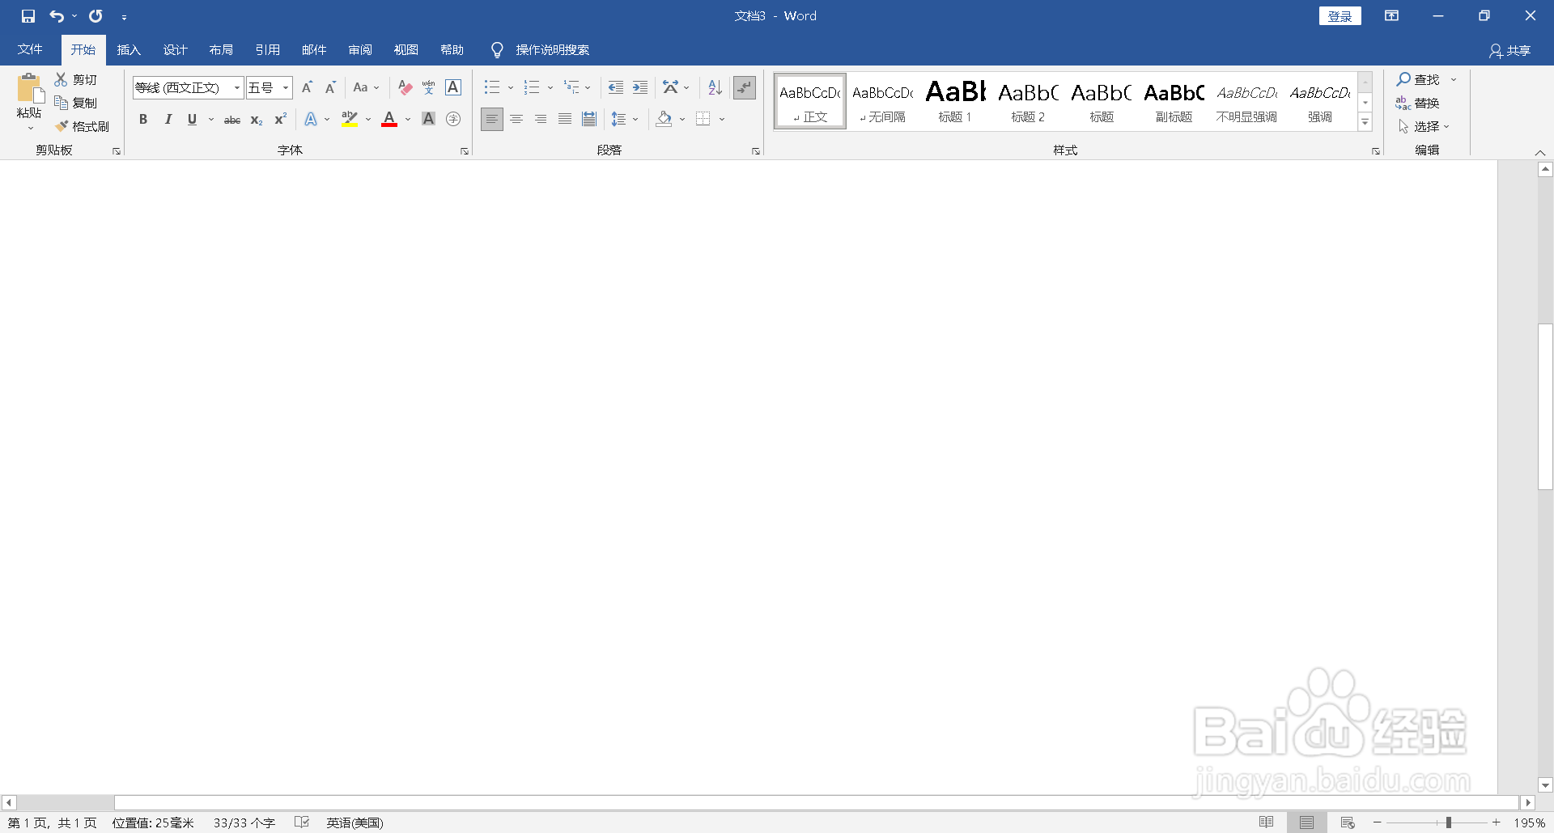Cut selection with 剪切
Image resolution: width=1554 pixels, height=833 pixels.
coord(75,79)
